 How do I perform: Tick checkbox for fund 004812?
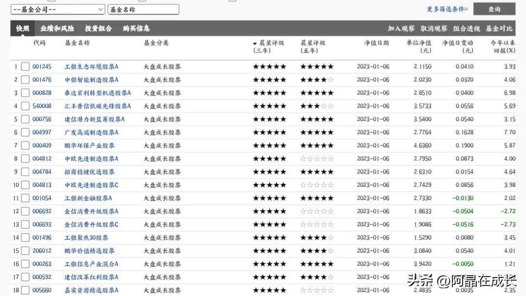(x=25, y=158)
